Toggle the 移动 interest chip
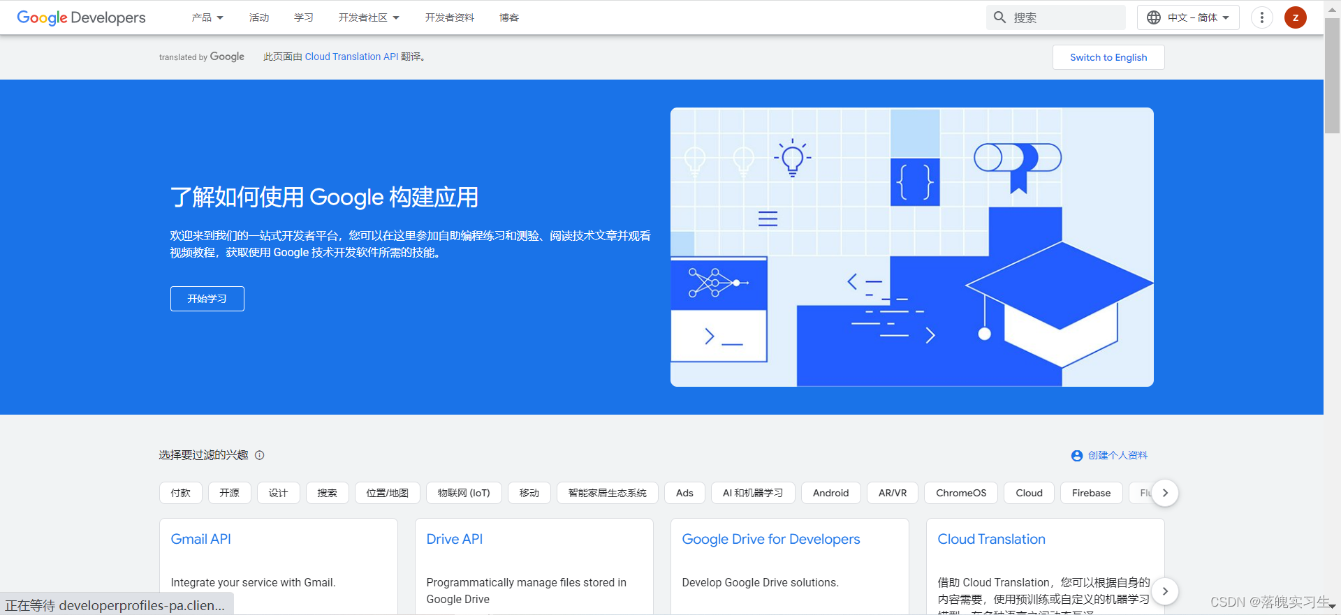The width and height of the screenshot is (1341, 615). point(529,493)
